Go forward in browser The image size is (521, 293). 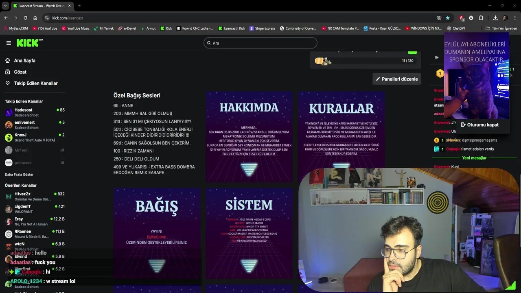15,18
